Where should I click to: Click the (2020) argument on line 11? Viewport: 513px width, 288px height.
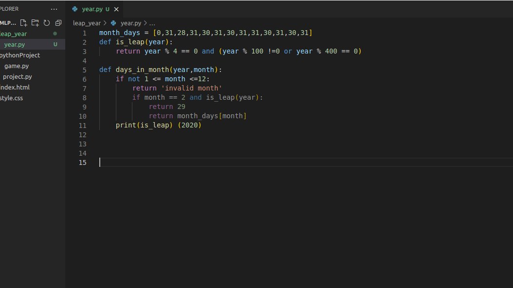click(x=190, y=125)
